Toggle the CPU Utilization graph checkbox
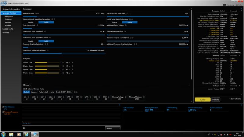Viewport: 244px width, 137px height. click(3, 107)
